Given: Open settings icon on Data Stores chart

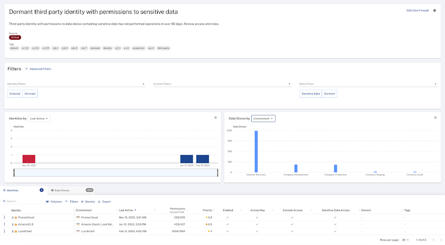Looking at the screenshot, I should click(435, 117).
